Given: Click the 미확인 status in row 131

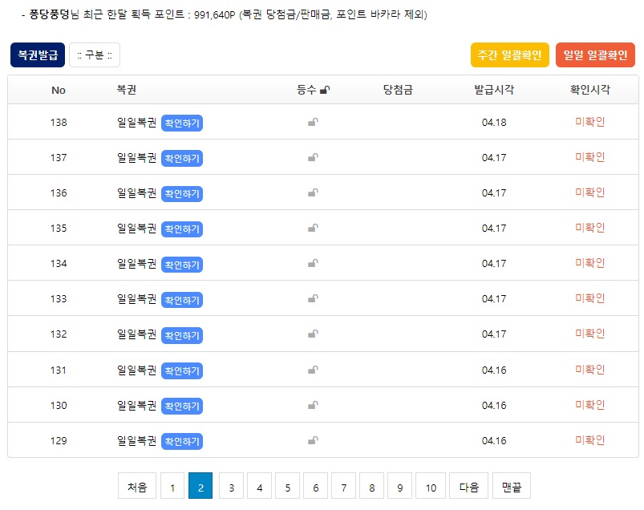Looking at the screenshot, I should (x=589, y=370).
